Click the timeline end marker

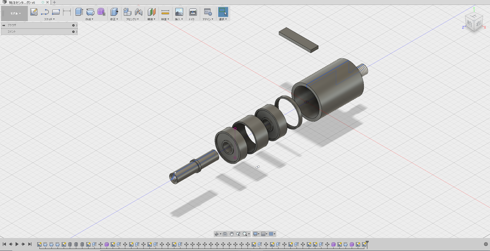coord(367,244)
